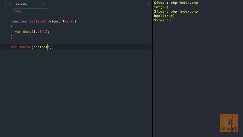Click the 'asfasf' string argument
The height and width of the screenshot is (137, 243).
(42, 47)
